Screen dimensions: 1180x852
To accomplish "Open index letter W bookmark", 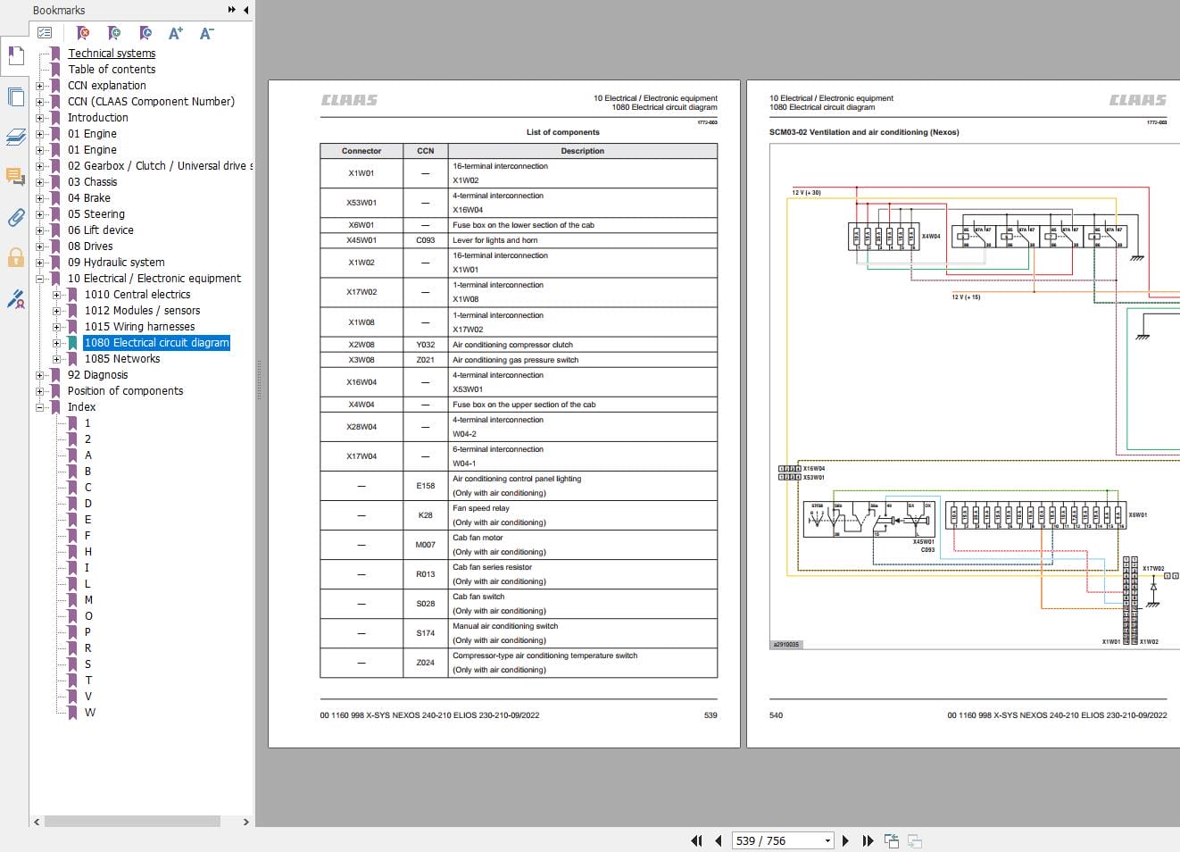I will pos(90,713).
